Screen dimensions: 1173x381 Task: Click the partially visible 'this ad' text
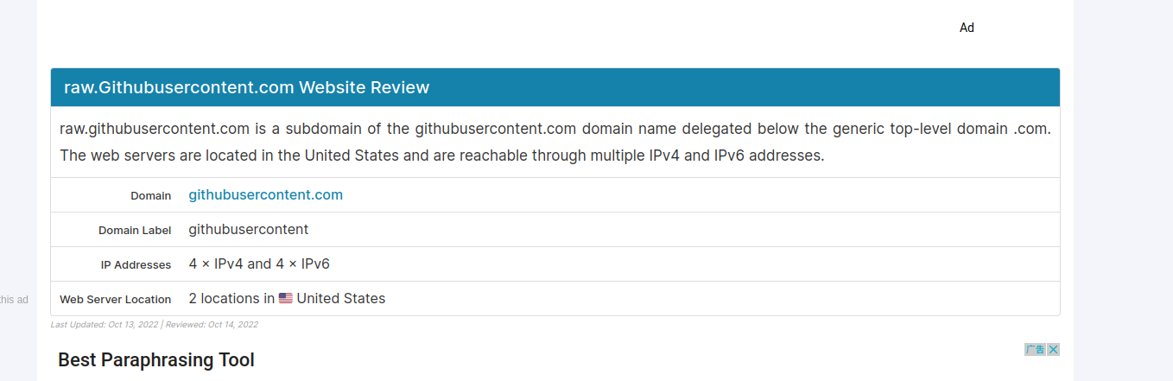coord(14,300)
